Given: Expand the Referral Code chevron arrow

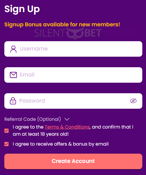Looking at the screenshot, I should coord(67,119).
